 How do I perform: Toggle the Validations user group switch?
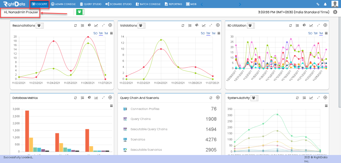(x=141, y=26)
